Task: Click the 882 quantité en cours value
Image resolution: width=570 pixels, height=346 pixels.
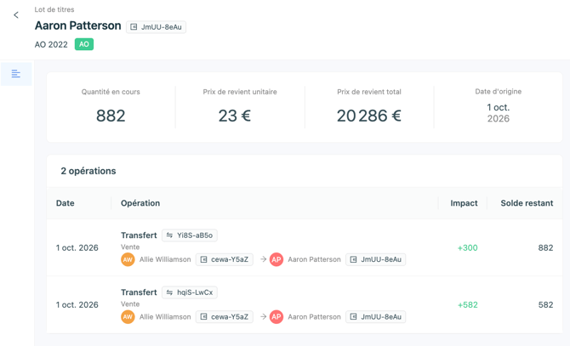Action: [111, 116]
